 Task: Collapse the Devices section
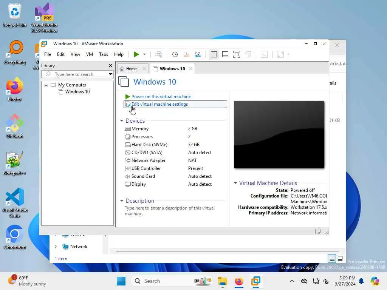click(121, 120)
